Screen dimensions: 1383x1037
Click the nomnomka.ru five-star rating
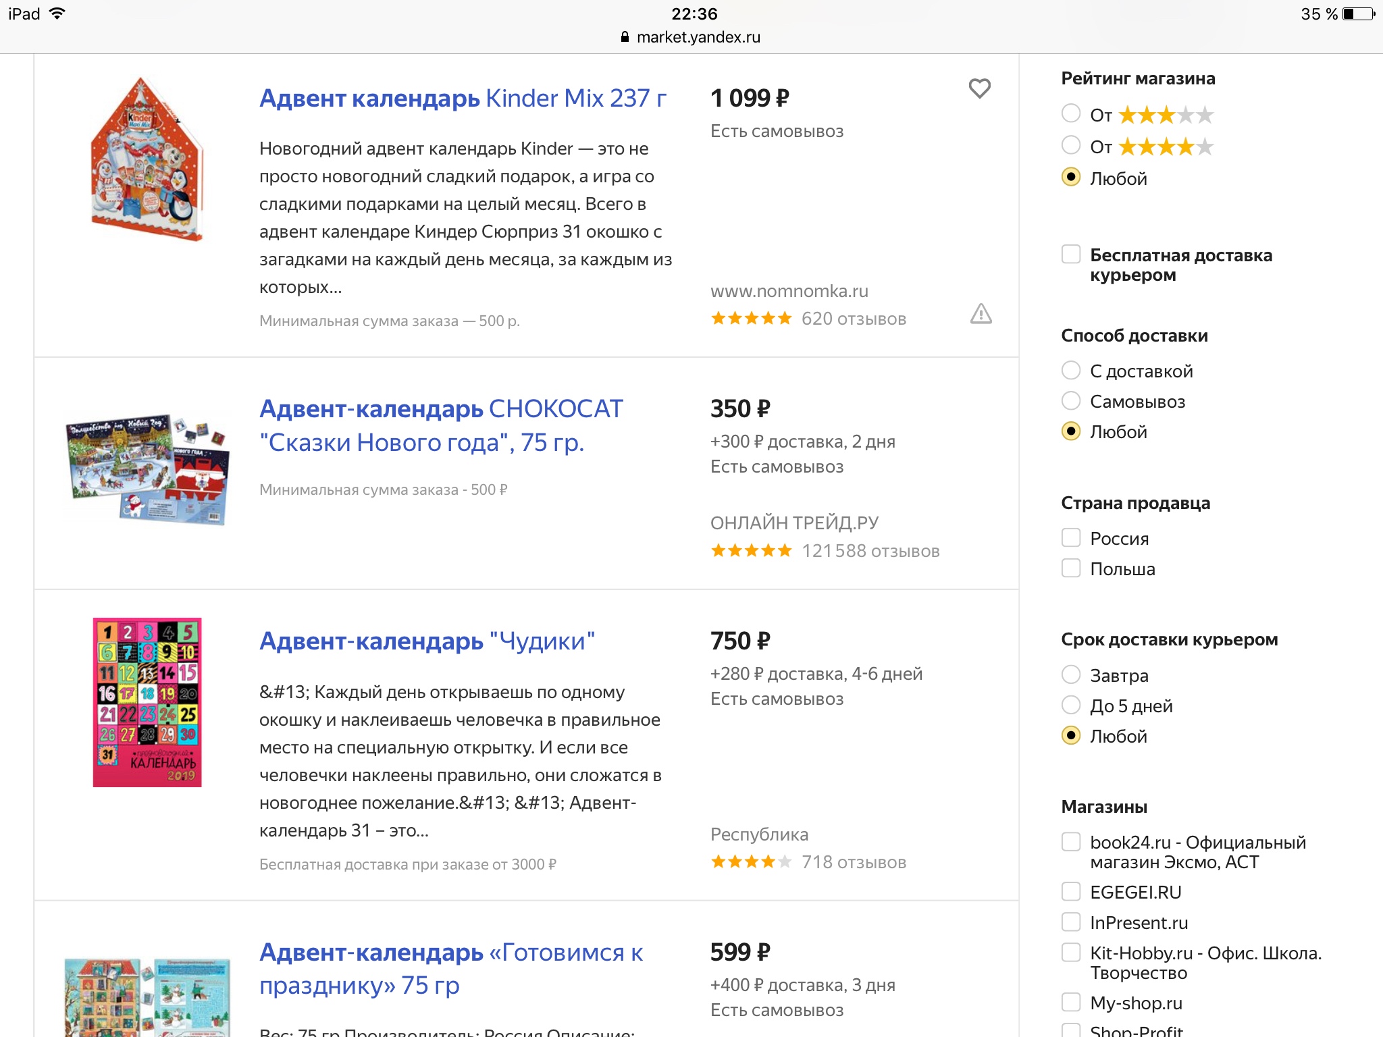[751, 319]
